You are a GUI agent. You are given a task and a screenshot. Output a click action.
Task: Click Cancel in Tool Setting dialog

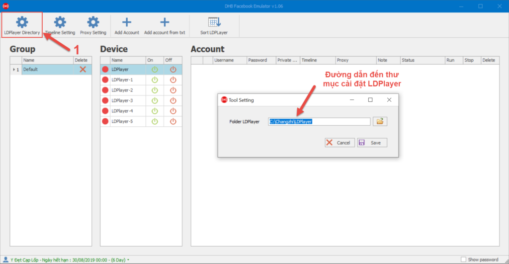click(x=339, y=143)
